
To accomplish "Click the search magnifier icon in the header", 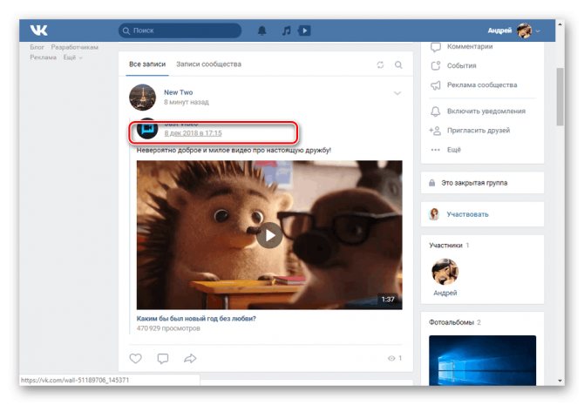I will coord(126,30).
